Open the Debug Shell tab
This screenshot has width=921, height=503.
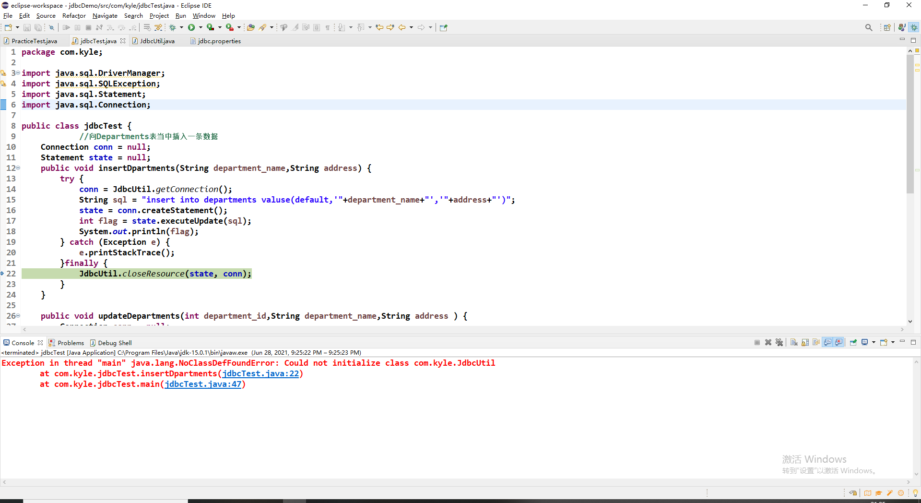tap(111, 343)
